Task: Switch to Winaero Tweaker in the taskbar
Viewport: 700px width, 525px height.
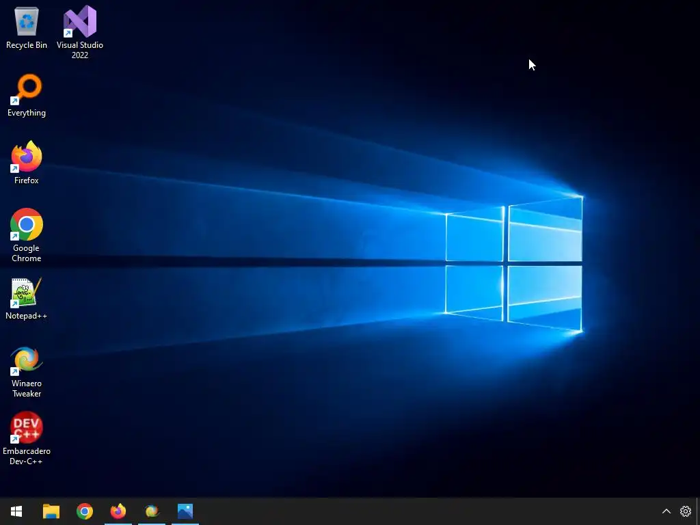Action: 151,511
